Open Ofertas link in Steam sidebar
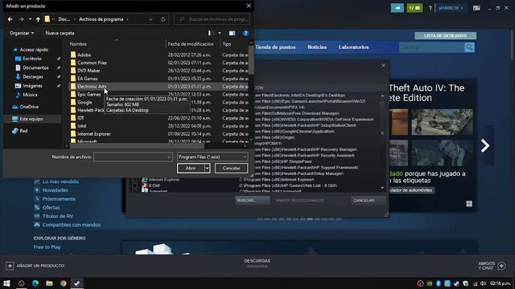The width and height of the screenshot is (515, 289). (x=51, y=207)
